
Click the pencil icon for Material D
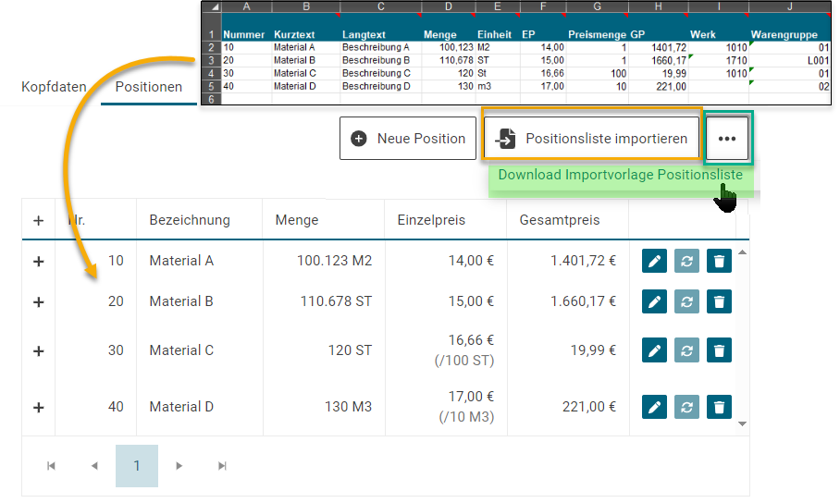pos(654,407)
